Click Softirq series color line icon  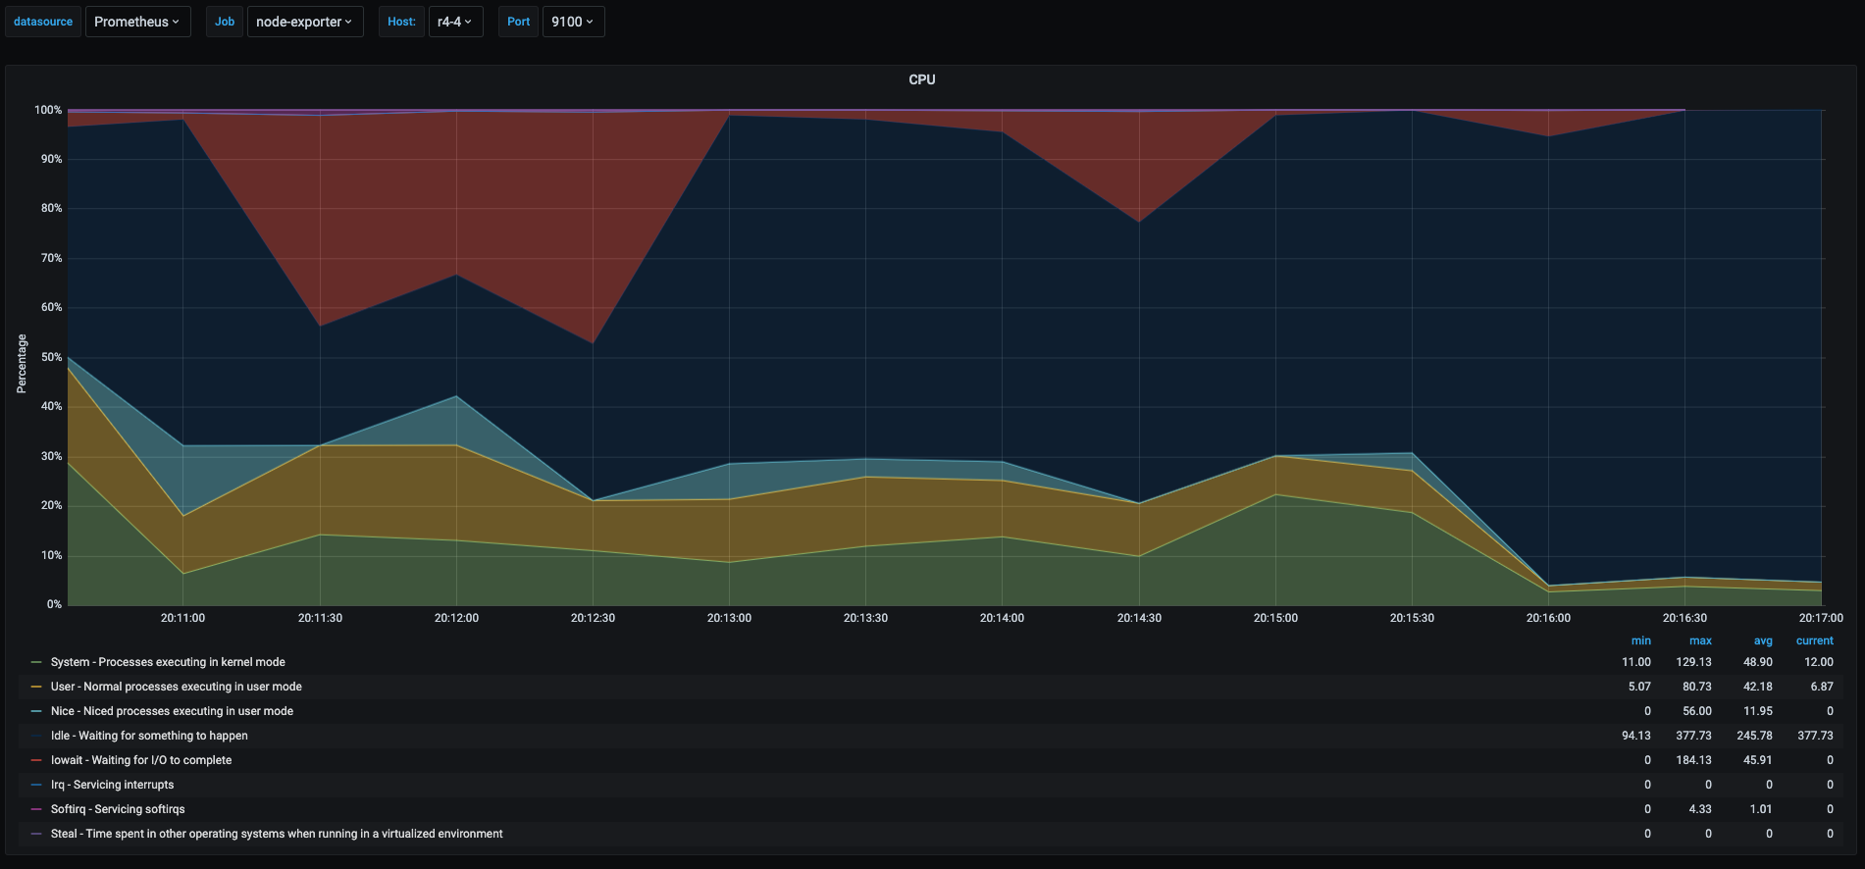pos(36,809)
